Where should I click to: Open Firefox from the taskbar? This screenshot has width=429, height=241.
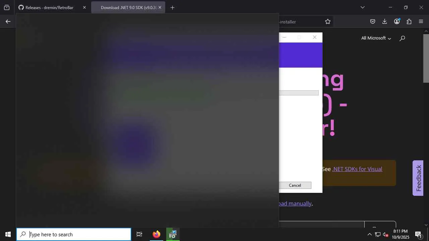[x=157, y=234]
